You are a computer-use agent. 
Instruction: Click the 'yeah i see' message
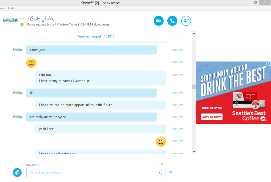tap(100, 129)
